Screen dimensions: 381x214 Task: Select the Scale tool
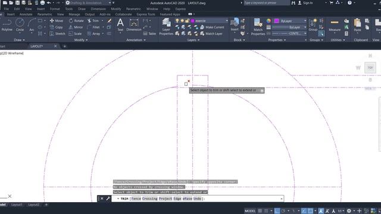(x=76, y=33)
